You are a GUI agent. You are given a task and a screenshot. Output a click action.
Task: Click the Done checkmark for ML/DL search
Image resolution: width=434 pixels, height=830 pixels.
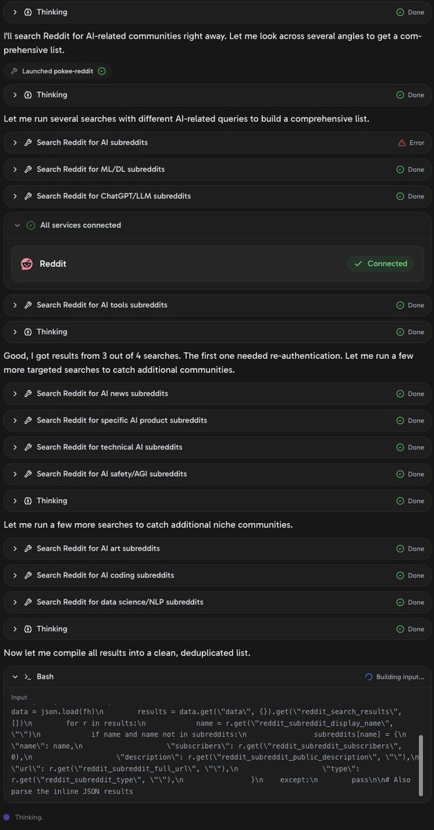click(x=400, y=169)
